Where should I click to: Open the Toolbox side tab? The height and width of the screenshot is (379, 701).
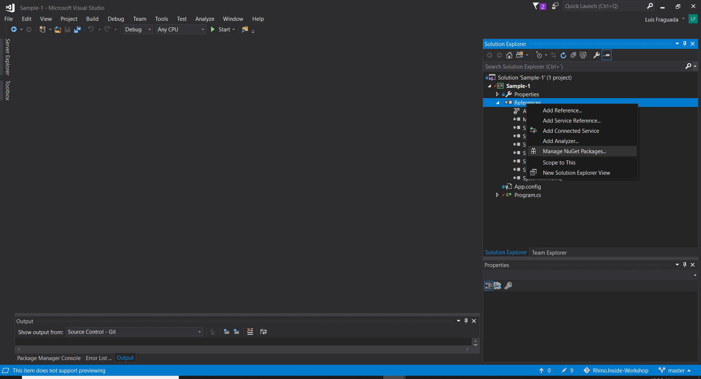point(7,90)
